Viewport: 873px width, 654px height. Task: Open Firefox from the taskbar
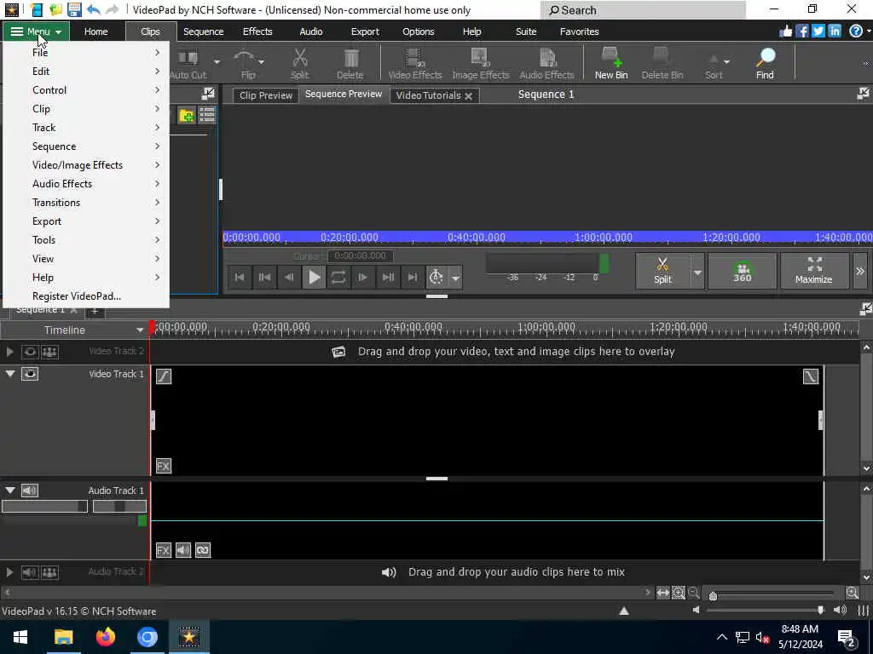(x=105, y=637)
